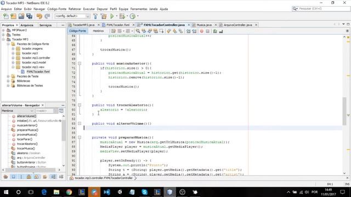
Task: Click the Find Selection magnifier icon
Action: (x=138, y=31)
